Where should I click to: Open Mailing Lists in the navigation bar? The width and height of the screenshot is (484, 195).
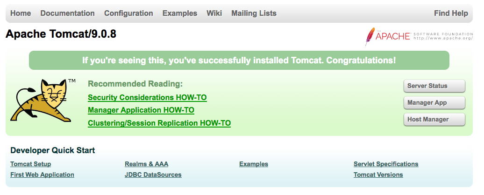tap(254, 13)
